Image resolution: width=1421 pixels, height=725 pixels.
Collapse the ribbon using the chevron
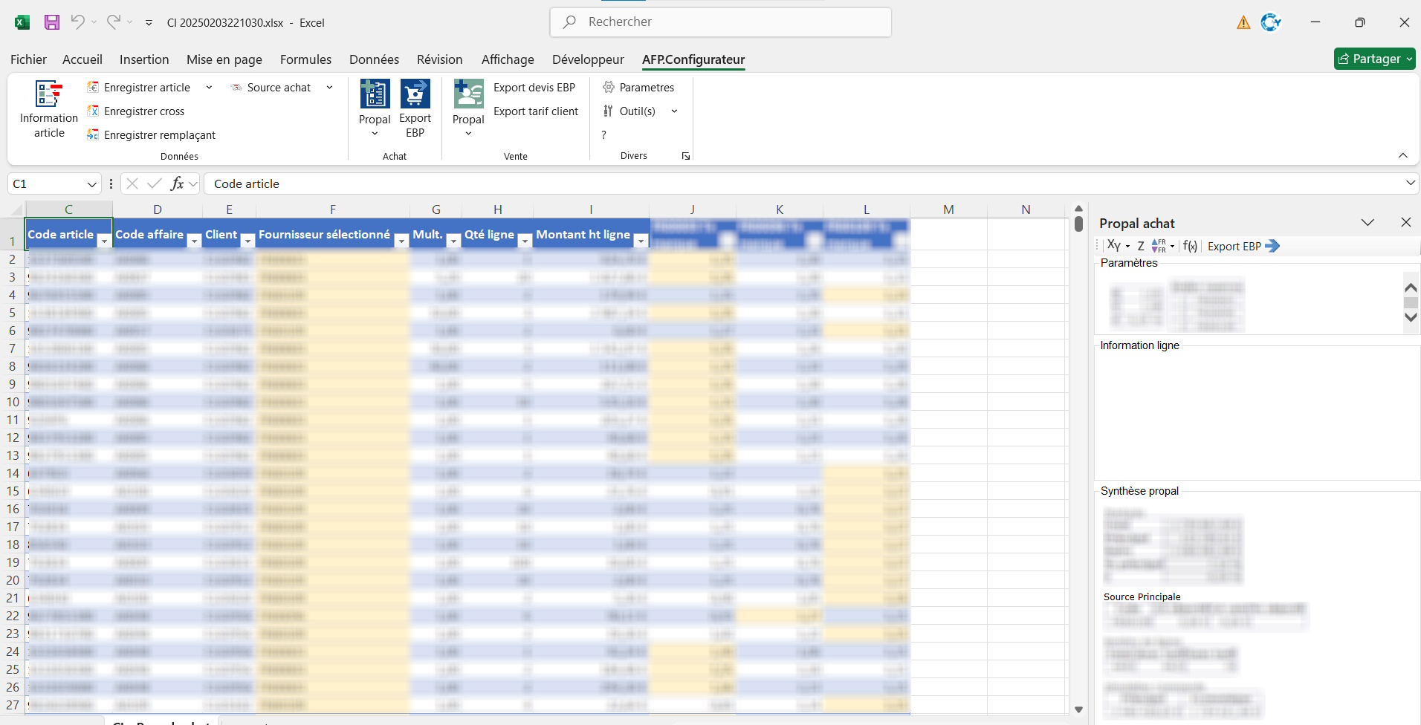point(1402,155)
